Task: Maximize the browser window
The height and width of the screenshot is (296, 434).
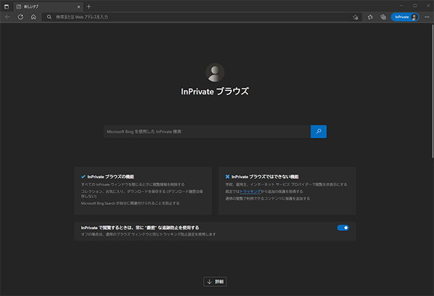Action: click(x=414, y=6)
